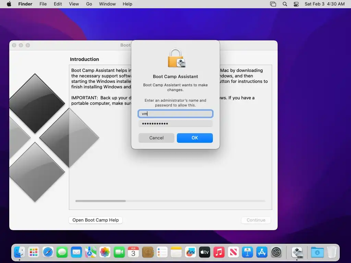Open the File menu
This screenshot has height=263, width=351.
point(43,4)
